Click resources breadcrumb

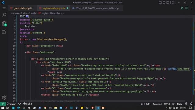16,13
